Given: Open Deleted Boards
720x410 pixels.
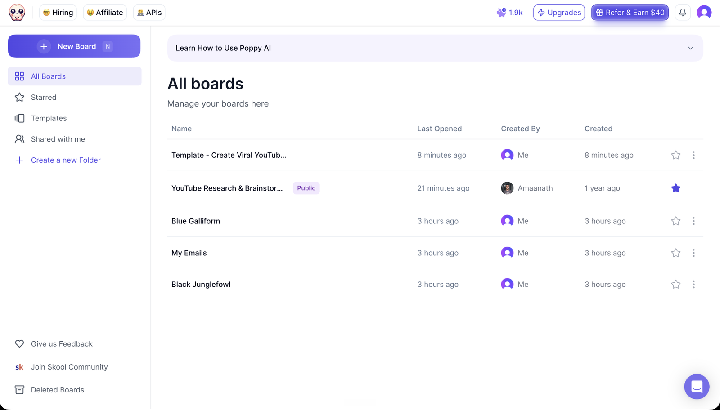Looking at the screenshot, I should [49, 390].
